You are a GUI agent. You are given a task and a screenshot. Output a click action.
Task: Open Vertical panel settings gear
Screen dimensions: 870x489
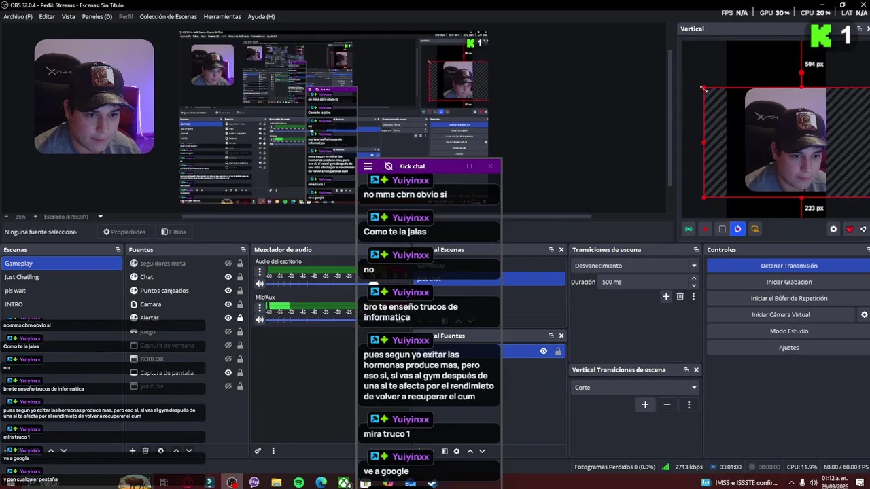pyautogui.click(x=833, y=230)
